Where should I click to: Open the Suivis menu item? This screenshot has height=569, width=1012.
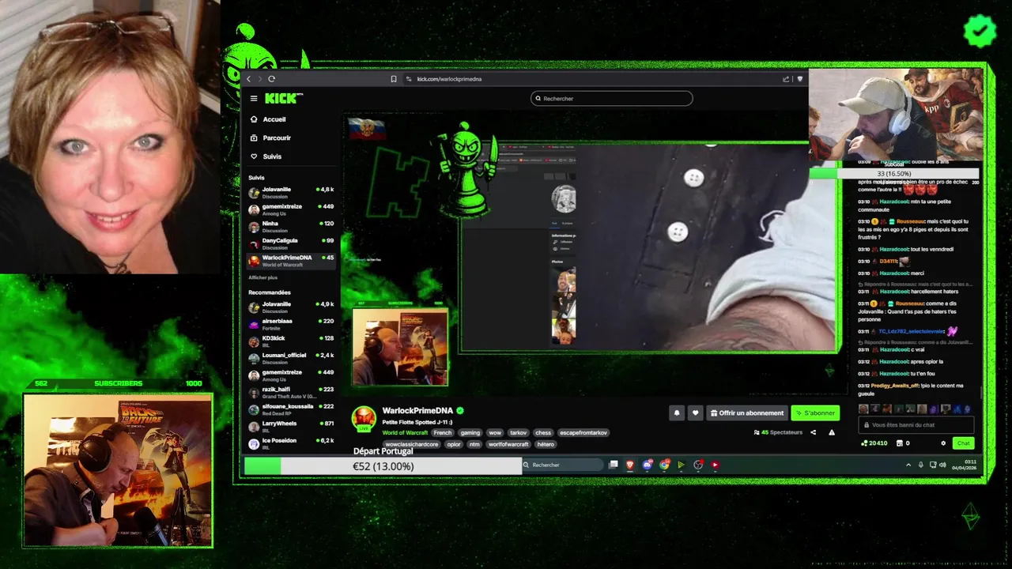pyautogui.click(x=266, y=156)
